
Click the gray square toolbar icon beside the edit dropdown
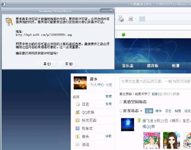(x=142, y=19)
